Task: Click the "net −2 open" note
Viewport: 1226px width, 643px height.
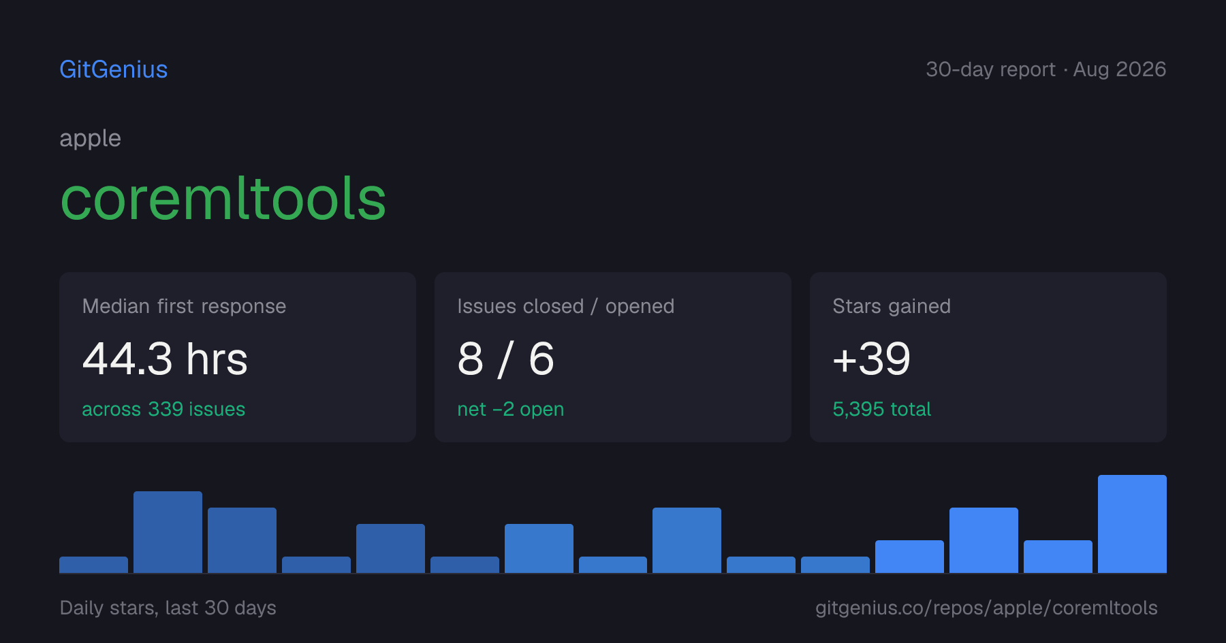Action: pos(511,409)
